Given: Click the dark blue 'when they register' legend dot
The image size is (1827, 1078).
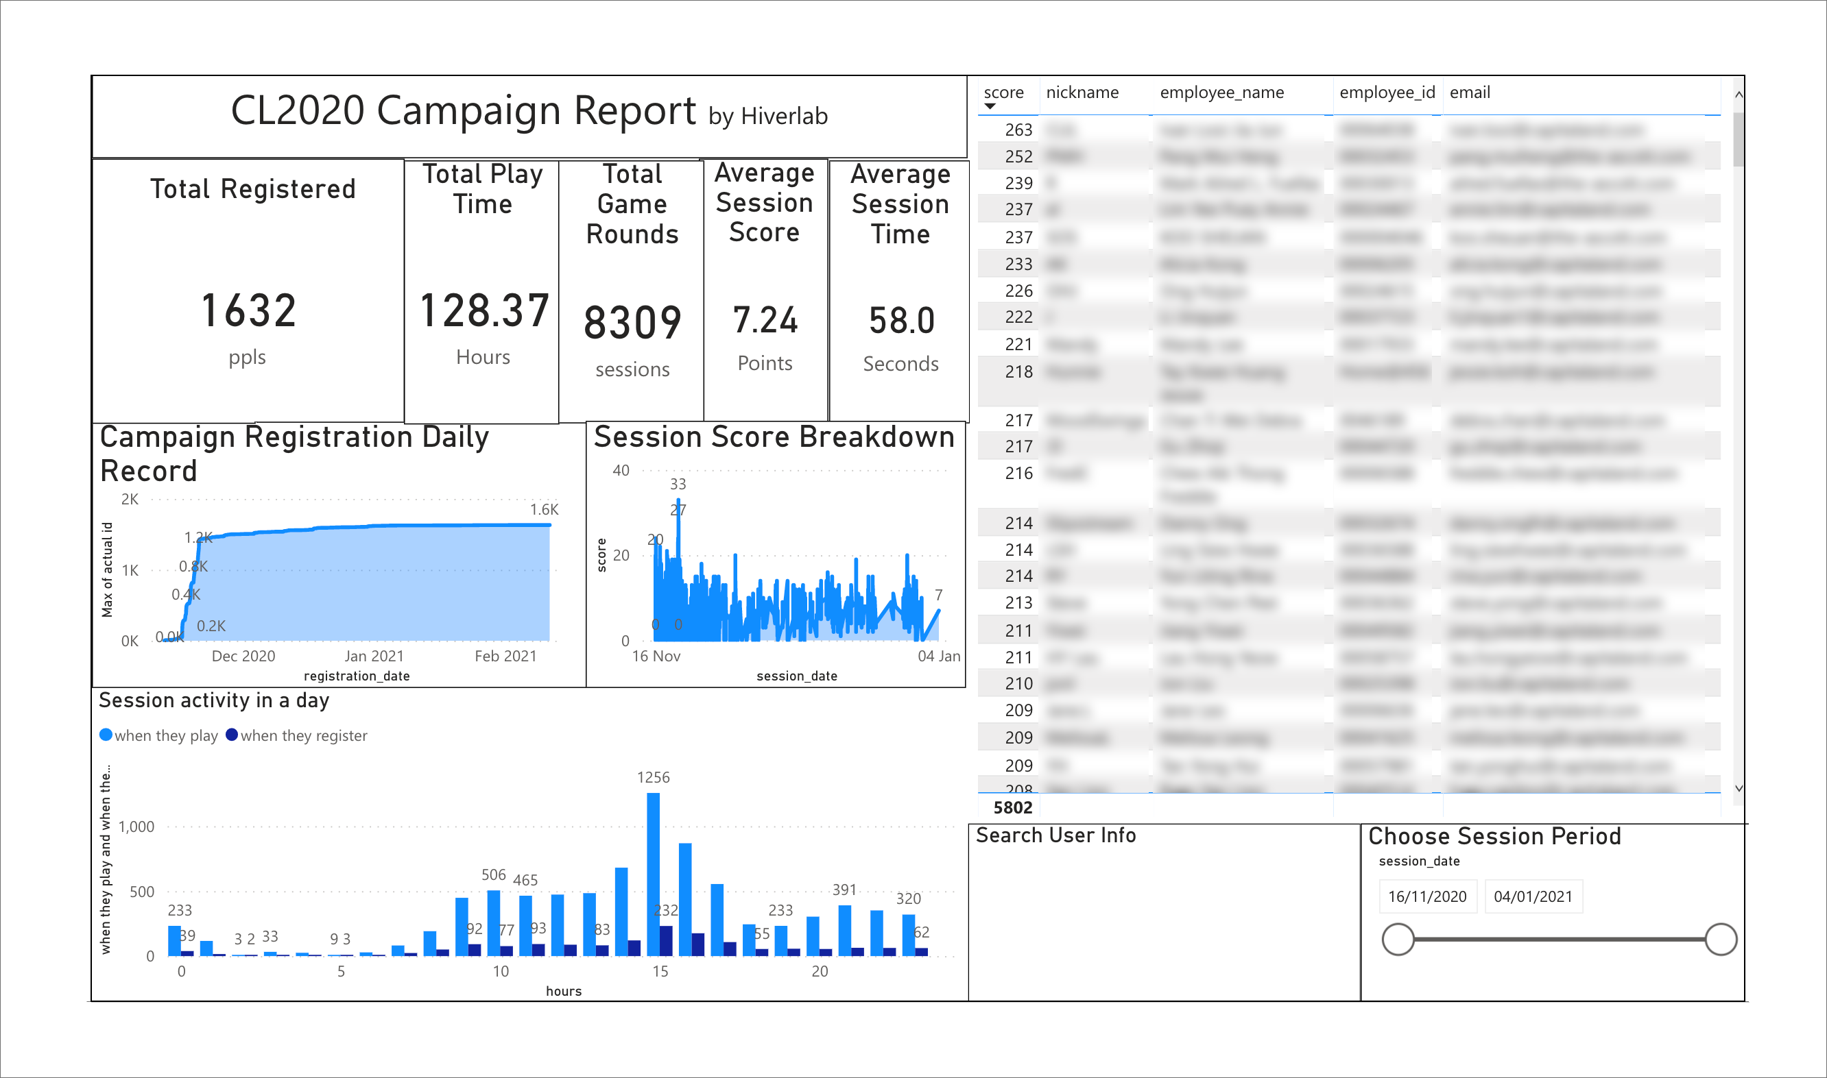Looking at the screenshot, I should tap(232, 735).
